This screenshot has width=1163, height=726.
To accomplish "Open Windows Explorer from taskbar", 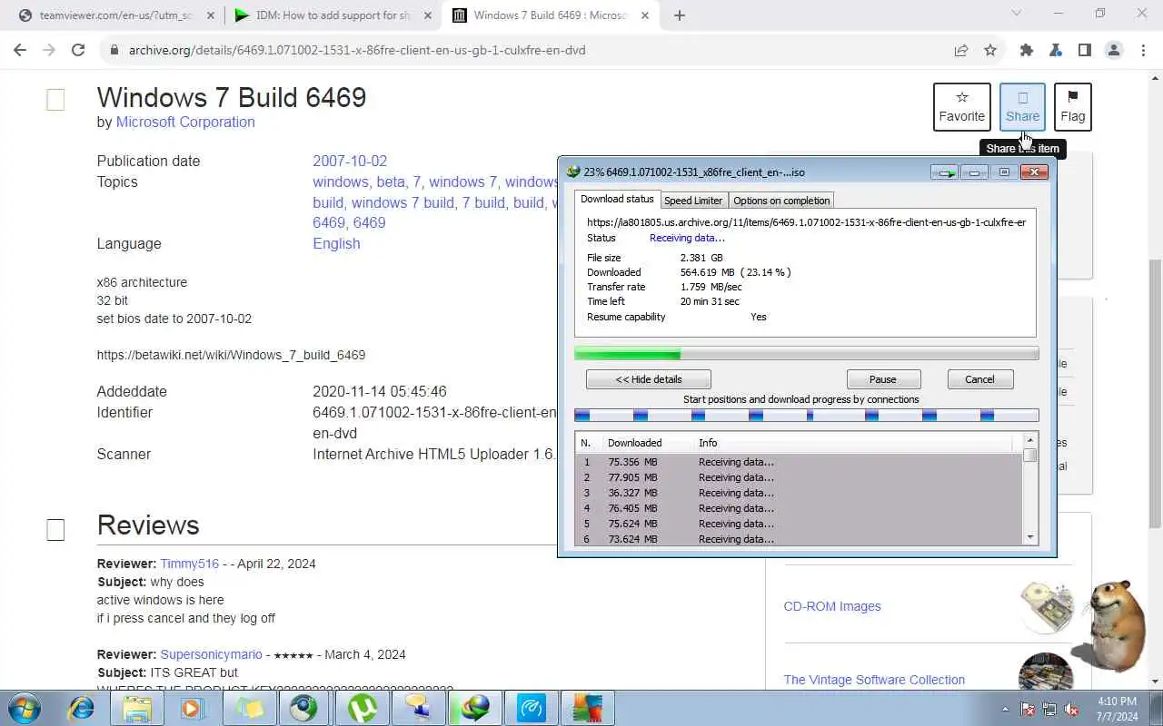I will [x=137, y=708].
